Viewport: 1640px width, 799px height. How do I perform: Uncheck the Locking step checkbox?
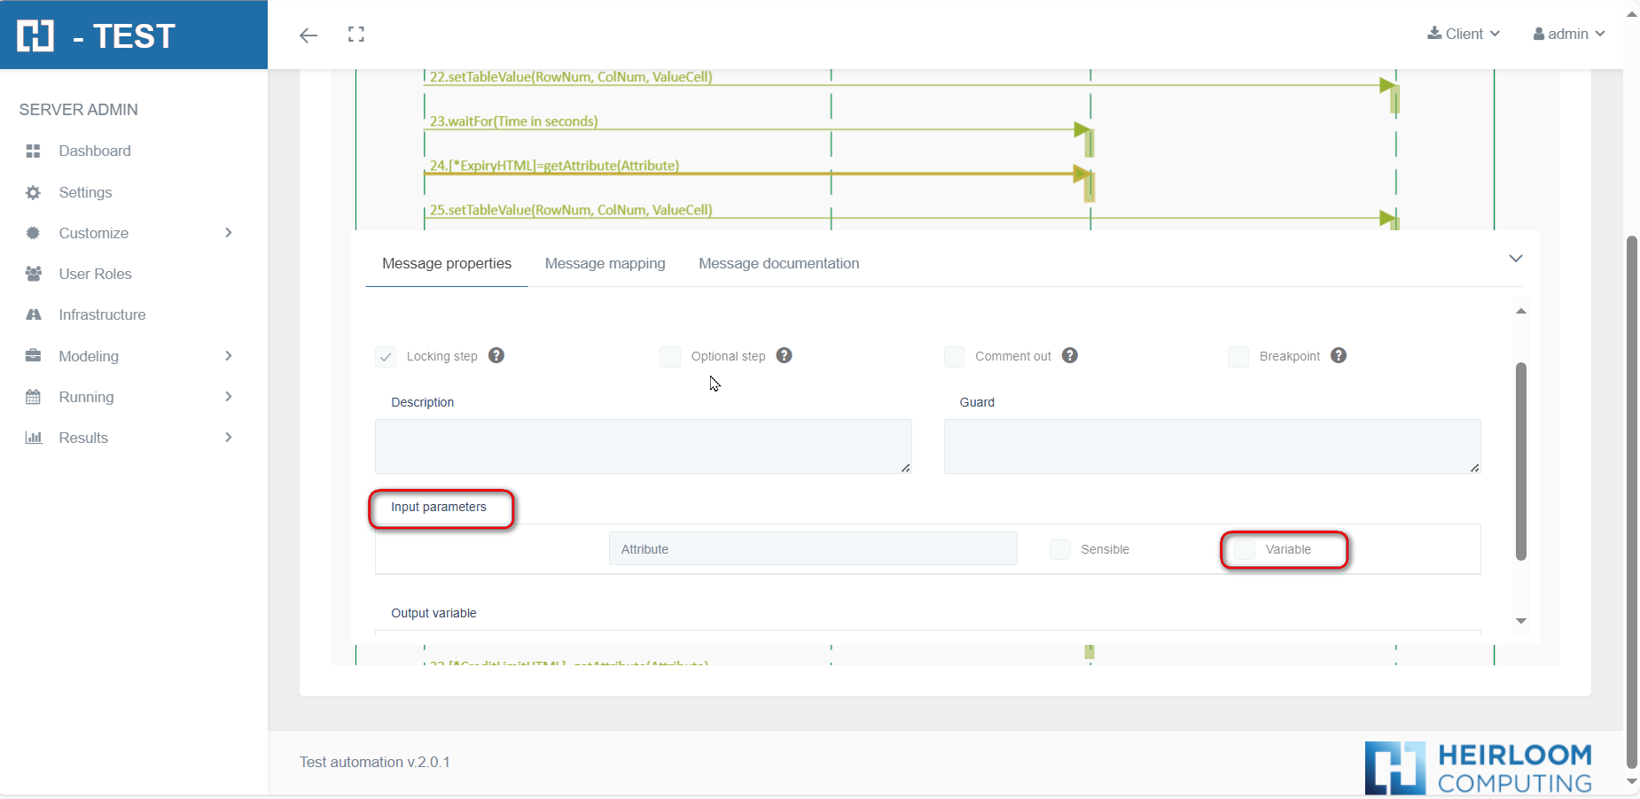pos(386,357)
